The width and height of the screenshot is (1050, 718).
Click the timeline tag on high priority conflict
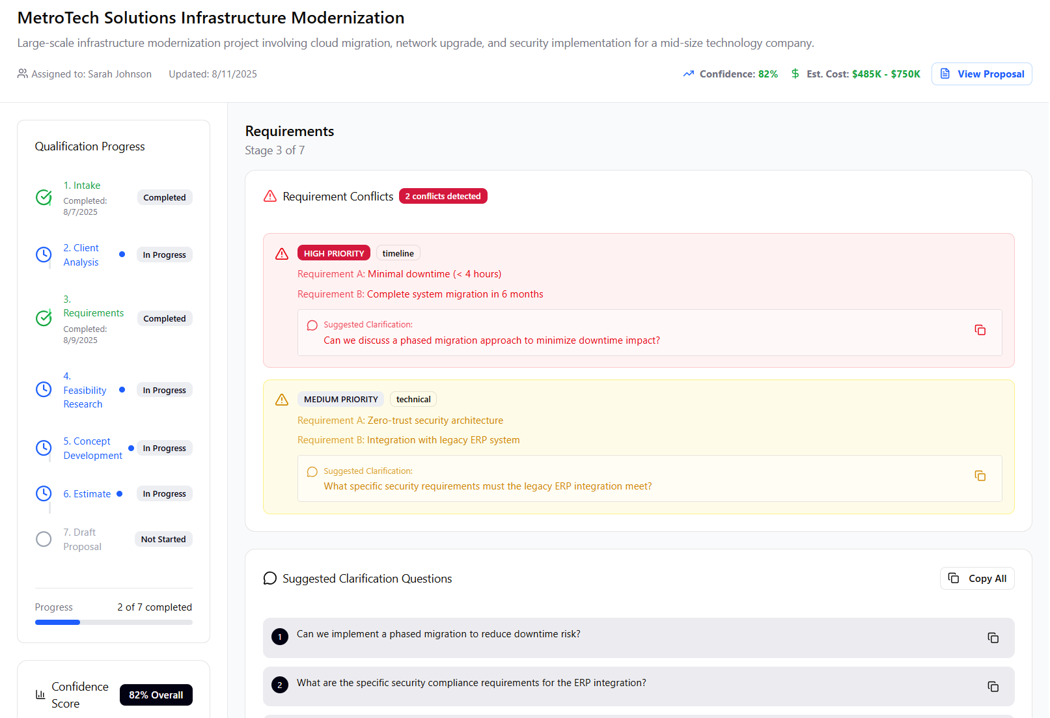click(398, 253)
